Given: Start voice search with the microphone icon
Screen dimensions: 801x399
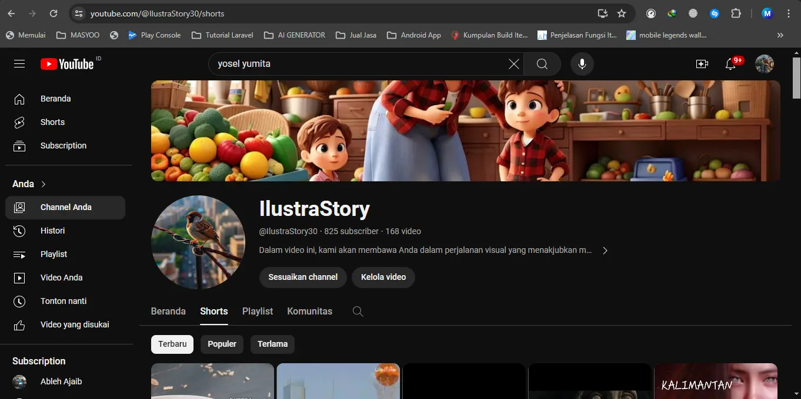Looking at the screenshot, I should coord(582,64).
